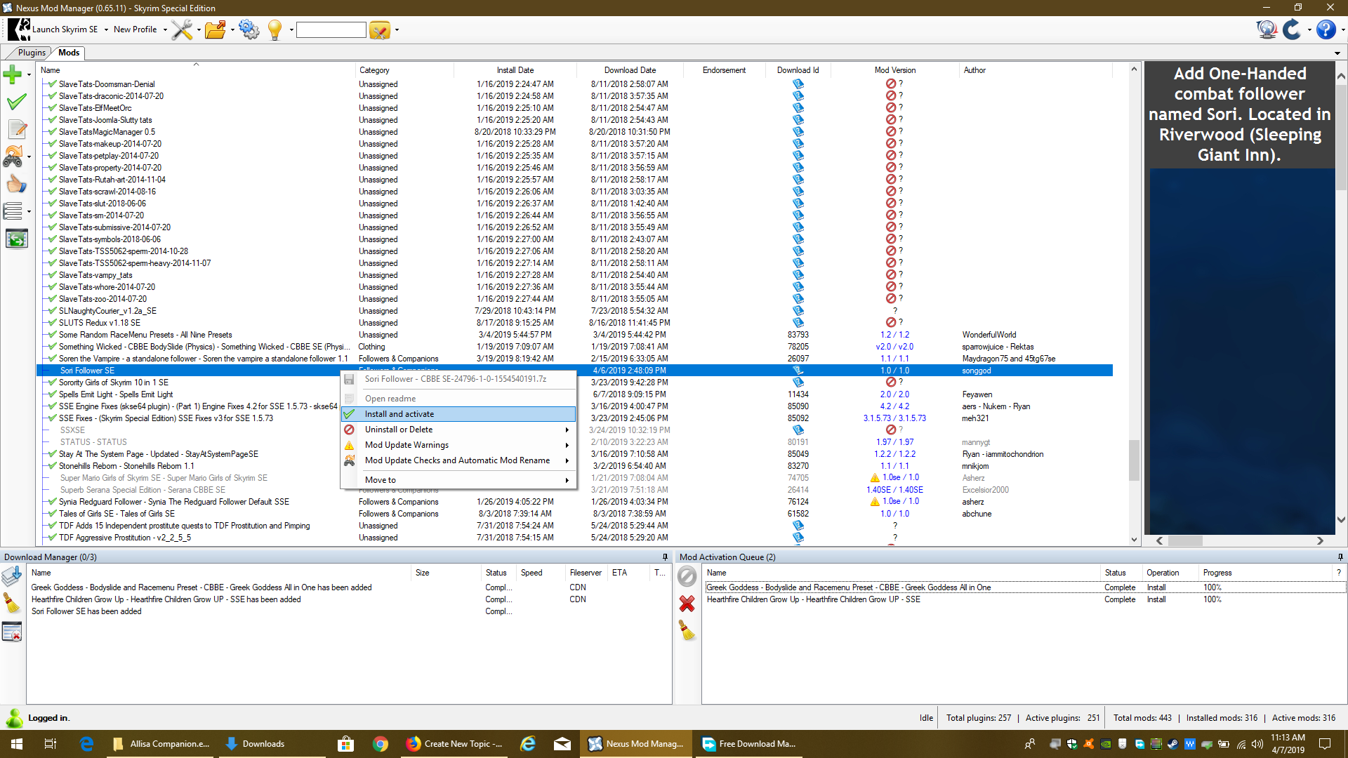Choose Install and activate from context menu
Viewport: 1348px width, 758px height.
[x=458, y=414]
